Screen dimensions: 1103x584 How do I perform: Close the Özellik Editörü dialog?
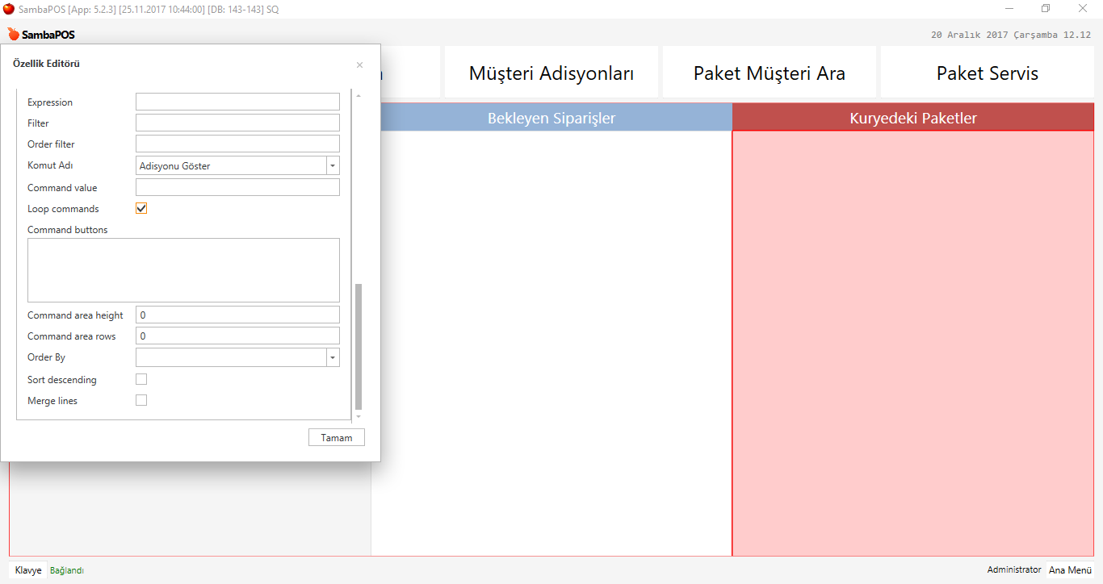pyautogui.click(x=359, y=65)
